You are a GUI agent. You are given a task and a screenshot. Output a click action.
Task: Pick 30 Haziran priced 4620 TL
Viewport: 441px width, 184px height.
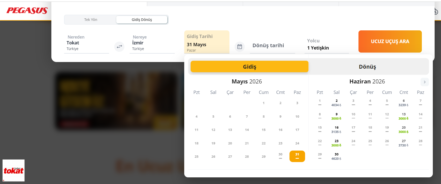point(336,156)
